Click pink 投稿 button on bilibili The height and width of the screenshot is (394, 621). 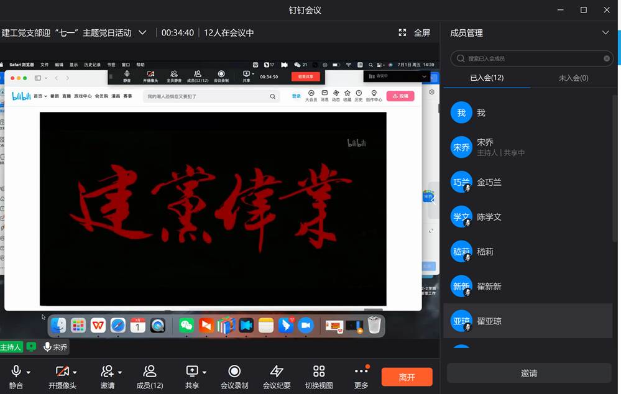(400, 96)
